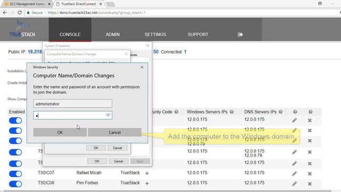Click the Public IP 18.218 link

[35, 52]
